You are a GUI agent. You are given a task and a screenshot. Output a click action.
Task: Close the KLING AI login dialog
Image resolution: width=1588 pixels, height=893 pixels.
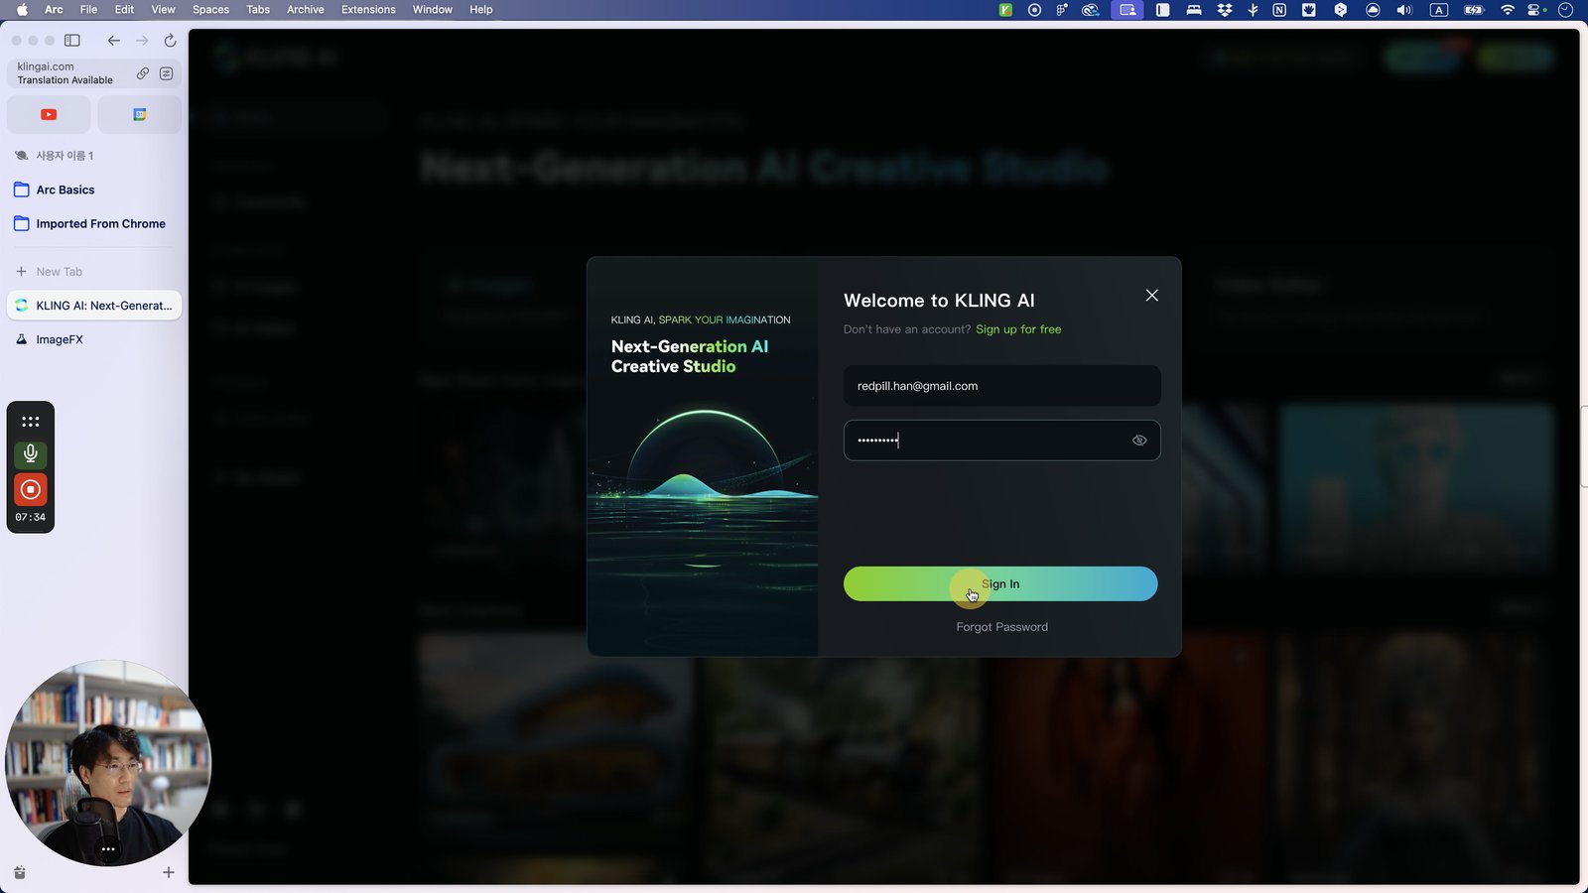pyautogui.click(x=1151, y=296)
